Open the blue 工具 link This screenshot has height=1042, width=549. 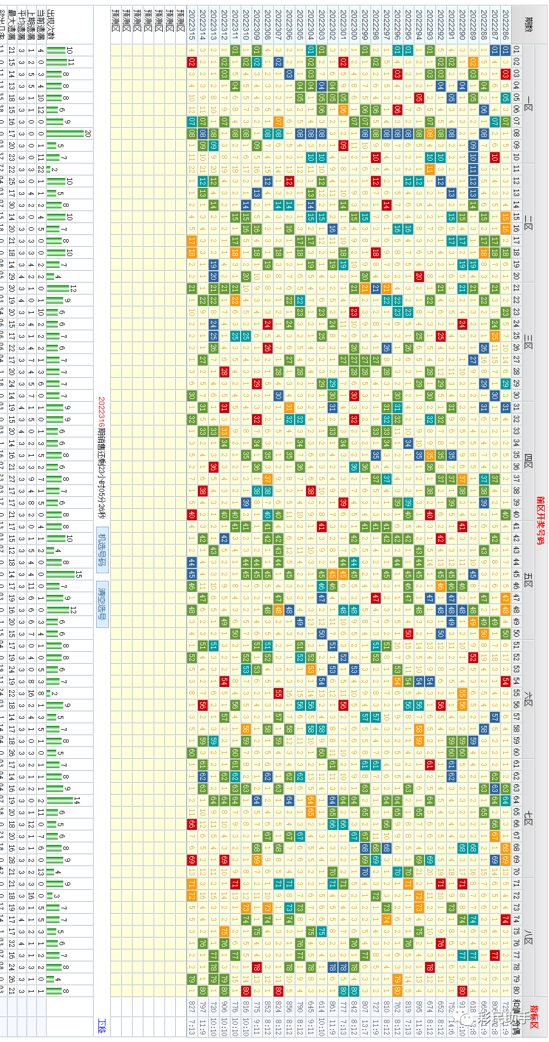102,1025
